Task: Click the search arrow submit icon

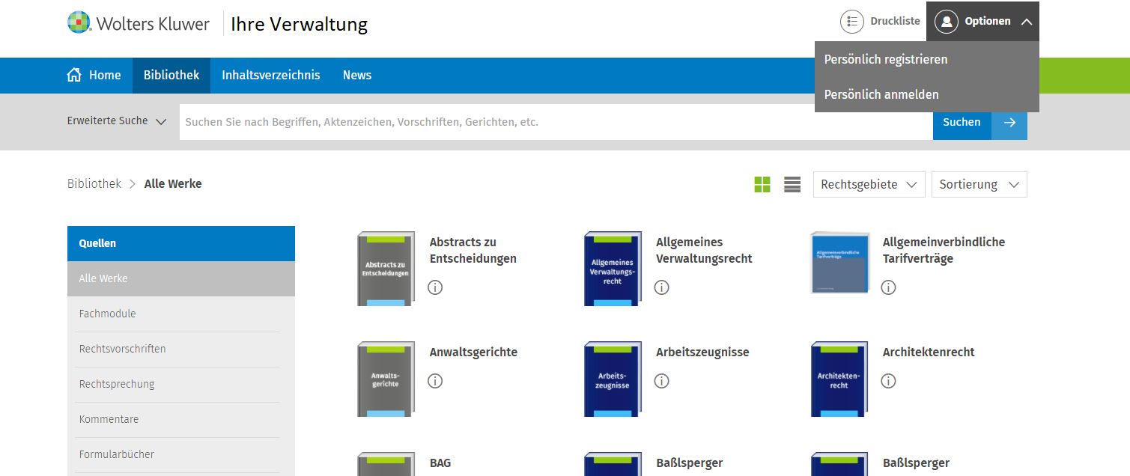Action: pyautogui.click(x=1009, y=122)
